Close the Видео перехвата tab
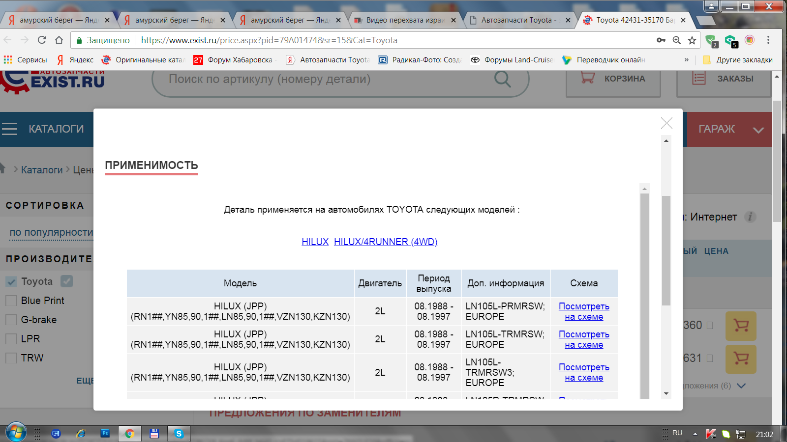This screenshot has height=442, width=787. 453,20
